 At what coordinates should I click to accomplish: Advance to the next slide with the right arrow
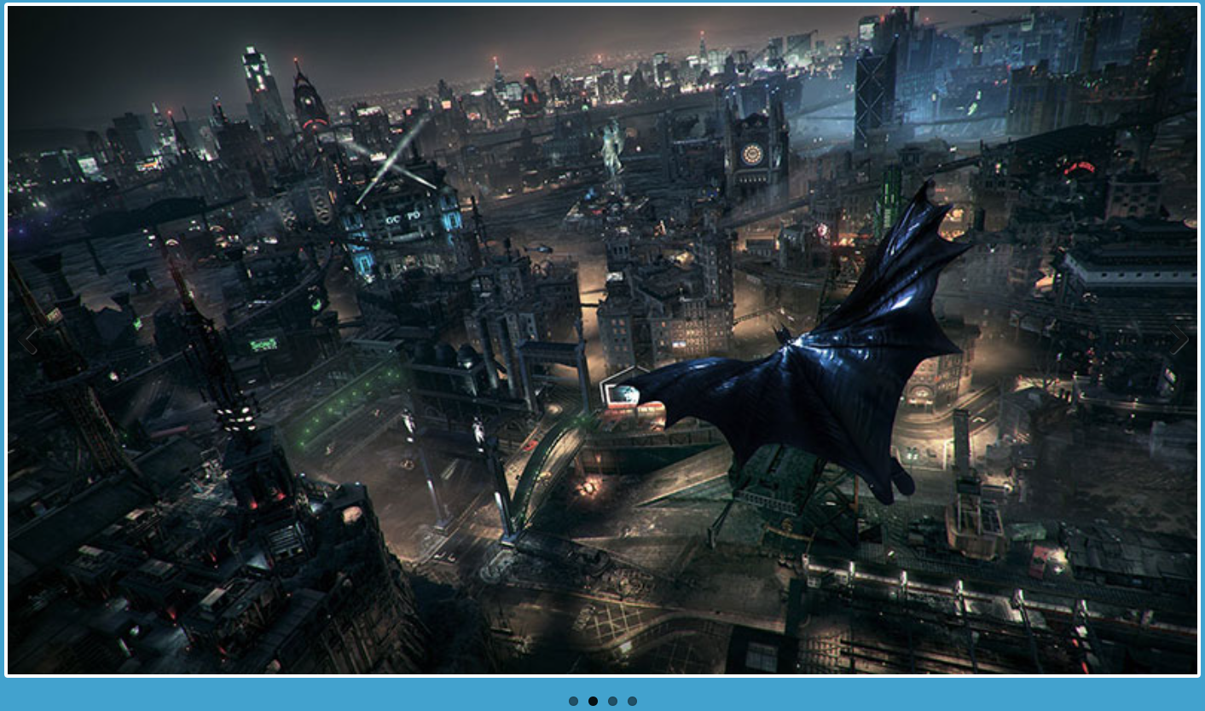(x=1179, y=340)
